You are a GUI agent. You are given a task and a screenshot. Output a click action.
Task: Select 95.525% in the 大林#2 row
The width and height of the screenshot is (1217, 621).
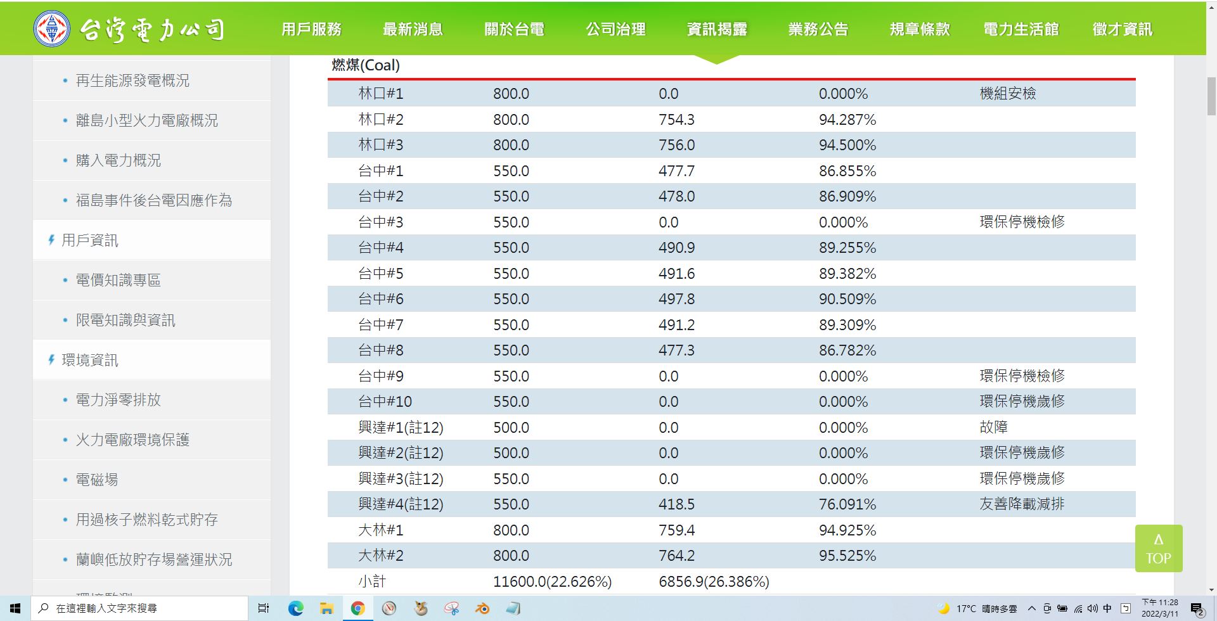[x=847, y=556]
